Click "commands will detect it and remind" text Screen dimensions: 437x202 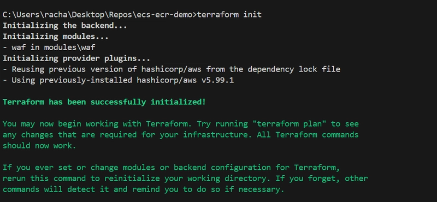81,190
